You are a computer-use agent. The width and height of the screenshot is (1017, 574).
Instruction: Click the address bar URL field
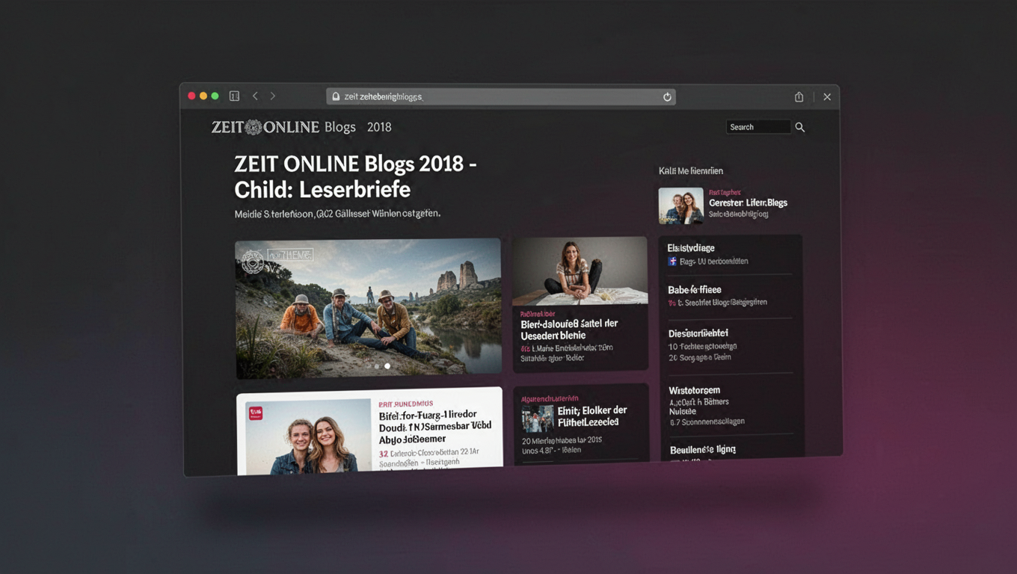click(501, 97)
